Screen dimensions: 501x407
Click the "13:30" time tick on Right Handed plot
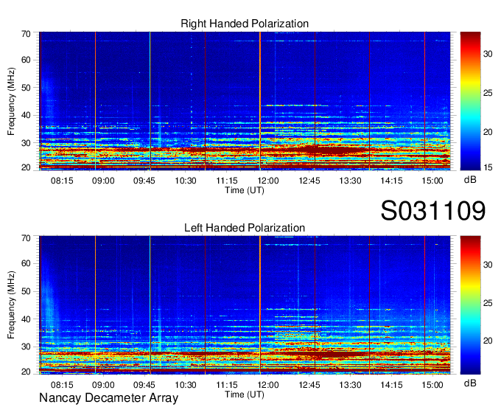pyautogui.click(x=350, y=181)
